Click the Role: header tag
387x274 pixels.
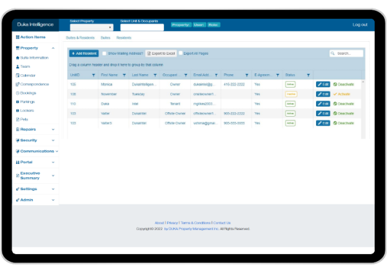point(213,24)
